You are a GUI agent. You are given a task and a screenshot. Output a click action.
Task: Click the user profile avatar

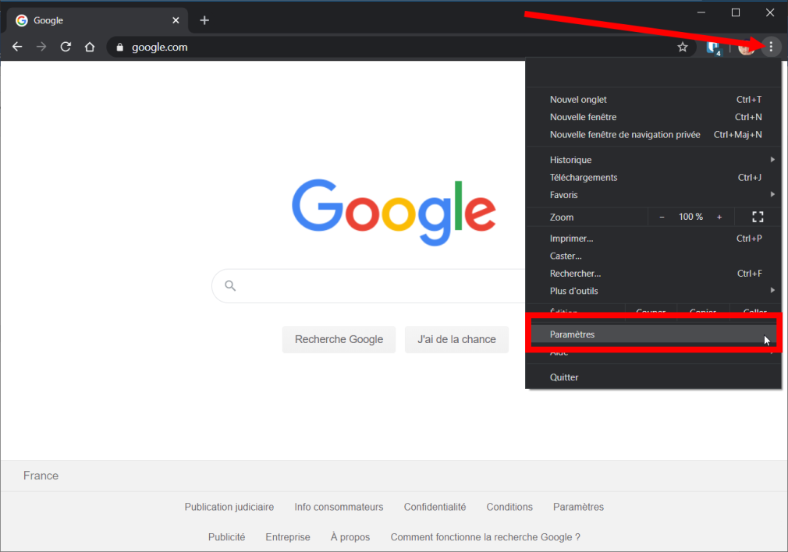pyautogui.click(x=746, y=47)
